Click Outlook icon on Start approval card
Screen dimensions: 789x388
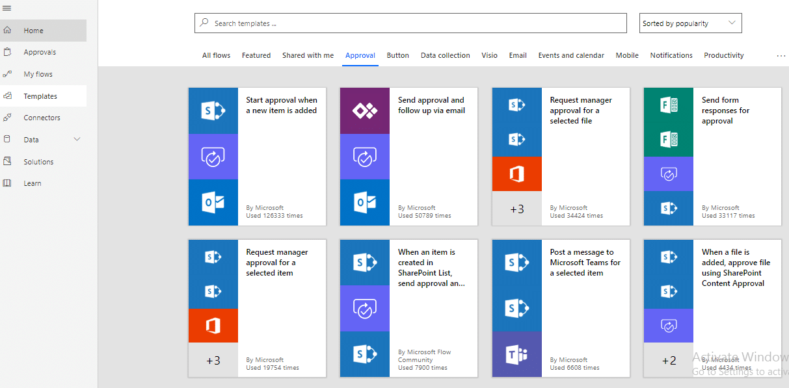213,202
